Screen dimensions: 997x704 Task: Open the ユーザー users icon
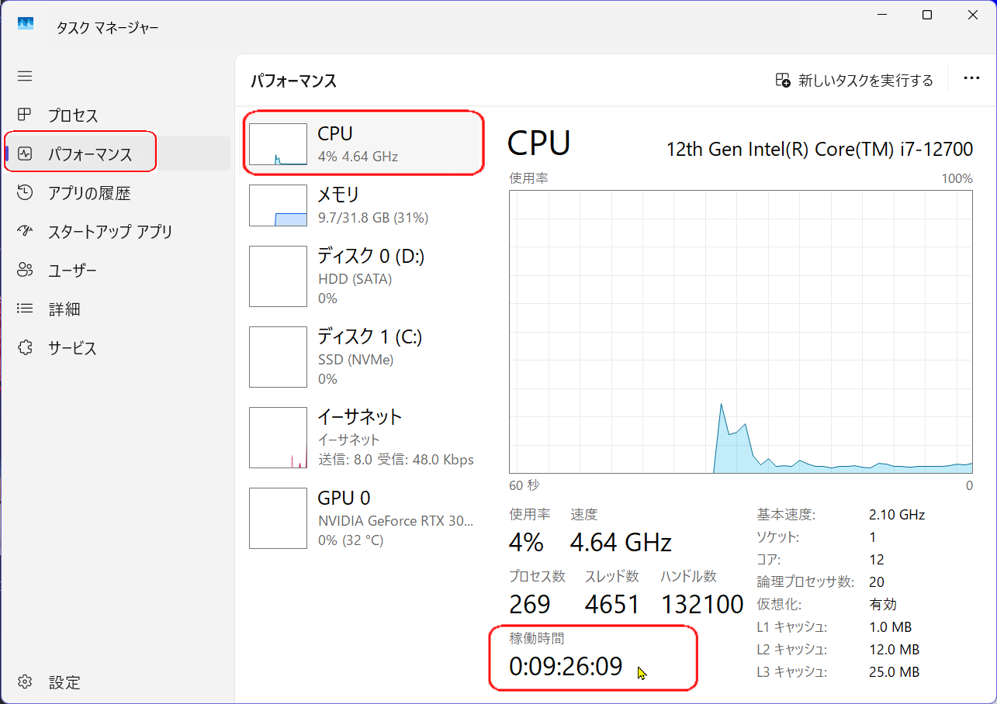[x=25, y=270]
